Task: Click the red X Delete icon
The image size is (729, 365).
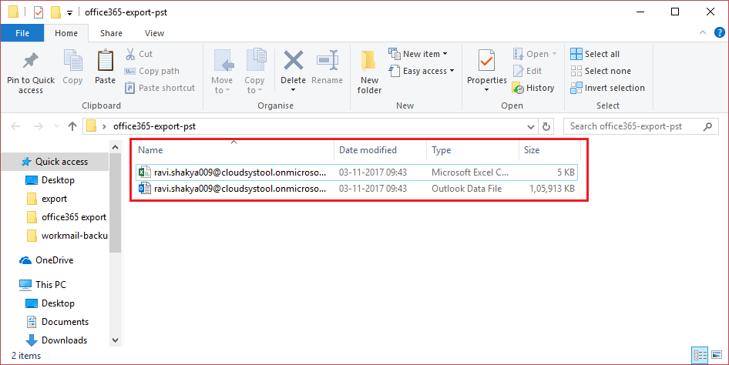Action: click(294, 61)
